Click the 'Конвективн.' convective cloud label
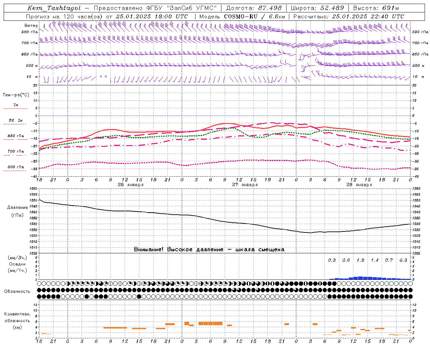The image size is (430, 344). [x=17, y=314]
